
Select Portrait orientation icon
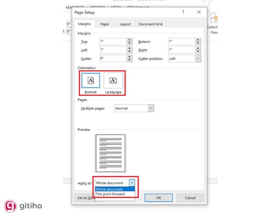tap(91, 80)
